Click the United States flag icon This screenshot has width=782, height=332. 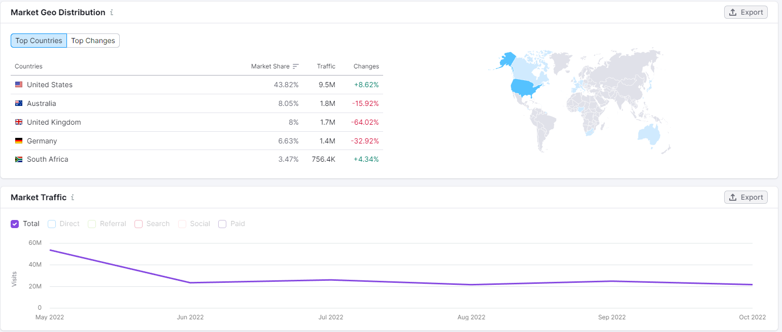pyautogui.click(x=19, y=85)
